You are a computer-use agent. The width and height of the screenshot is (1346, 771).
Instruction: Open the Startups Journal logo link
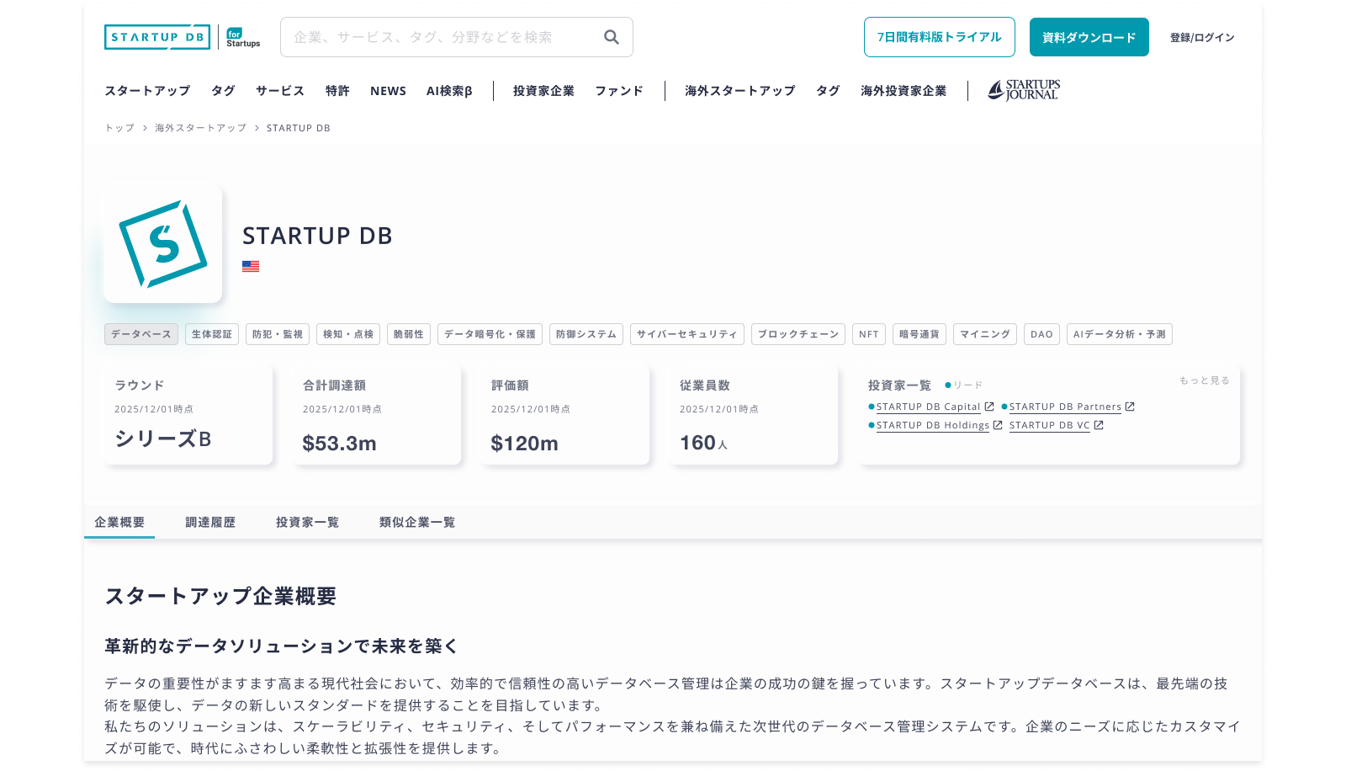coord(1024,90)
